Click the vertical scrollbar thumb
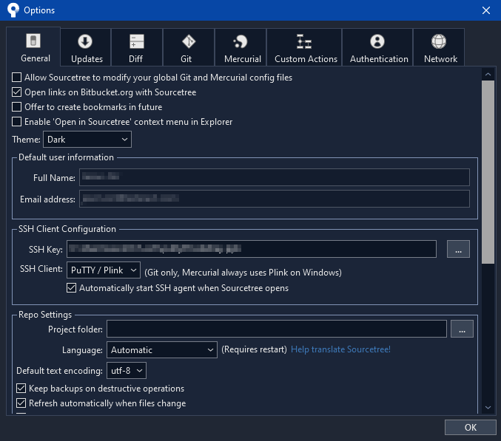 (488, 172)
